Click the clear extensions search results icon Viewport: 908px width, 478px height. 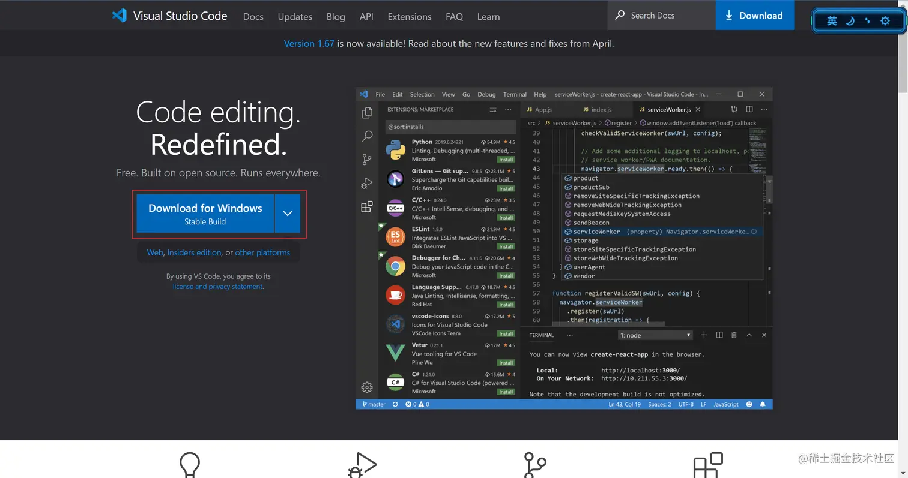493,110
